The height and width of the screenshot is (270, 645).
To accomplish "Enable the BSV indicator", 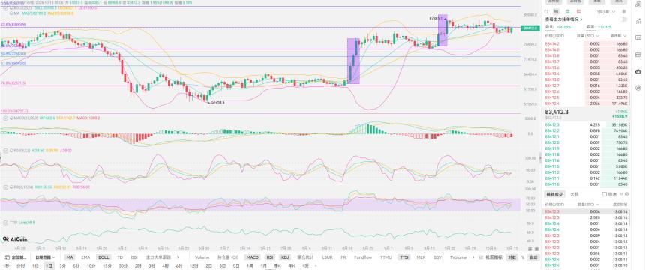I will click(438, 257).
